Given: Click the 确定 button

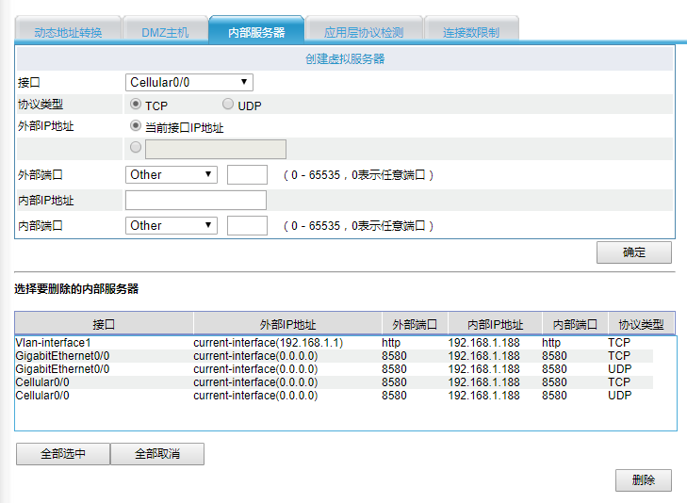Looking at the screenshot, I should click(x=633, y=252).
